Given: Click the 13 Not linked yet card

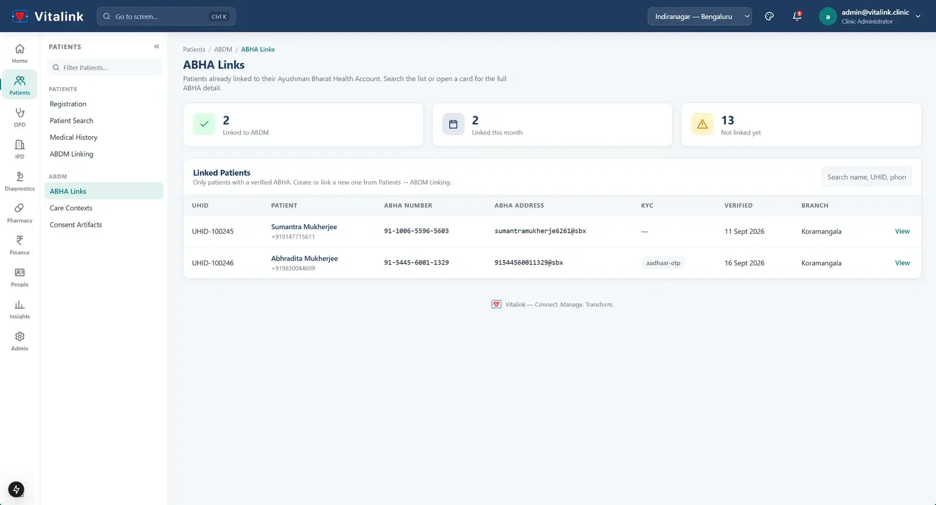Looking at the screenshot, I should point(801,124).
